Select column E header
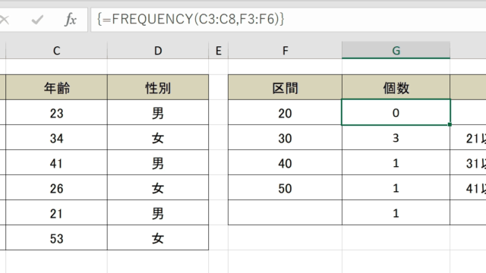 219,51
